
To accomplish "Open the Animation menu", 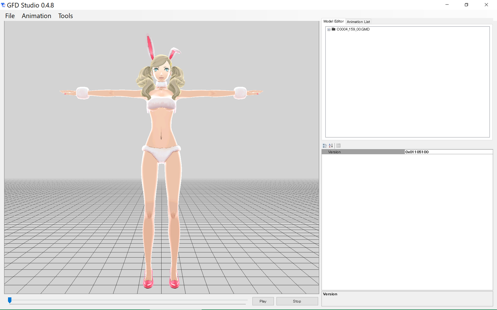I will pyautogui.click(x=37, y=16).
